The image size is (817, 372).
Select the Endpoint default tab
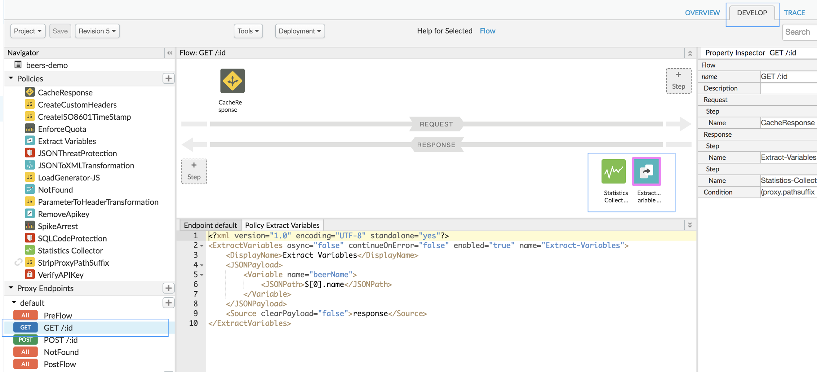(210, 225)
